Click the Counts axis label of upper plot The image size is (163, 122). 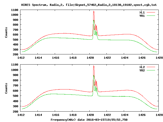click(6, 32)
